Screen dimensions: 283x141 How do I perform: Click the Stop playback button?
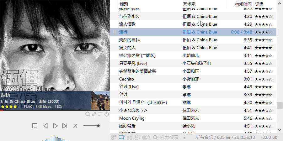[35, 126]
